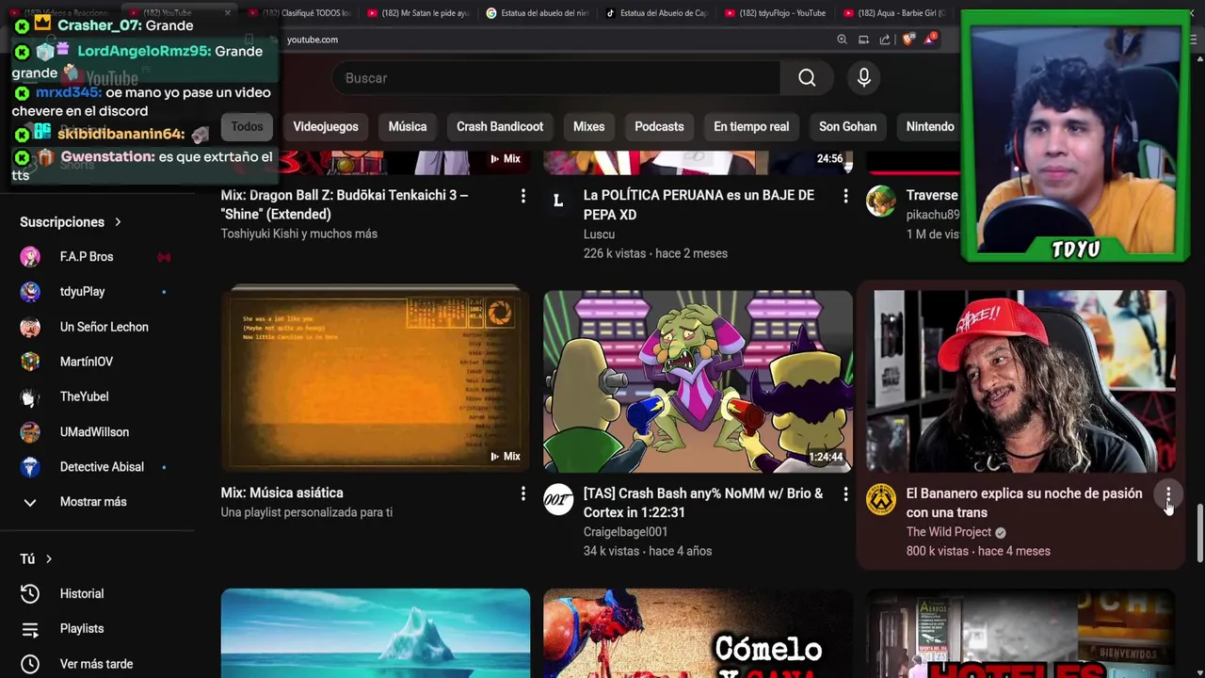Open the The Wild Project channel name link

click(948, 532)
